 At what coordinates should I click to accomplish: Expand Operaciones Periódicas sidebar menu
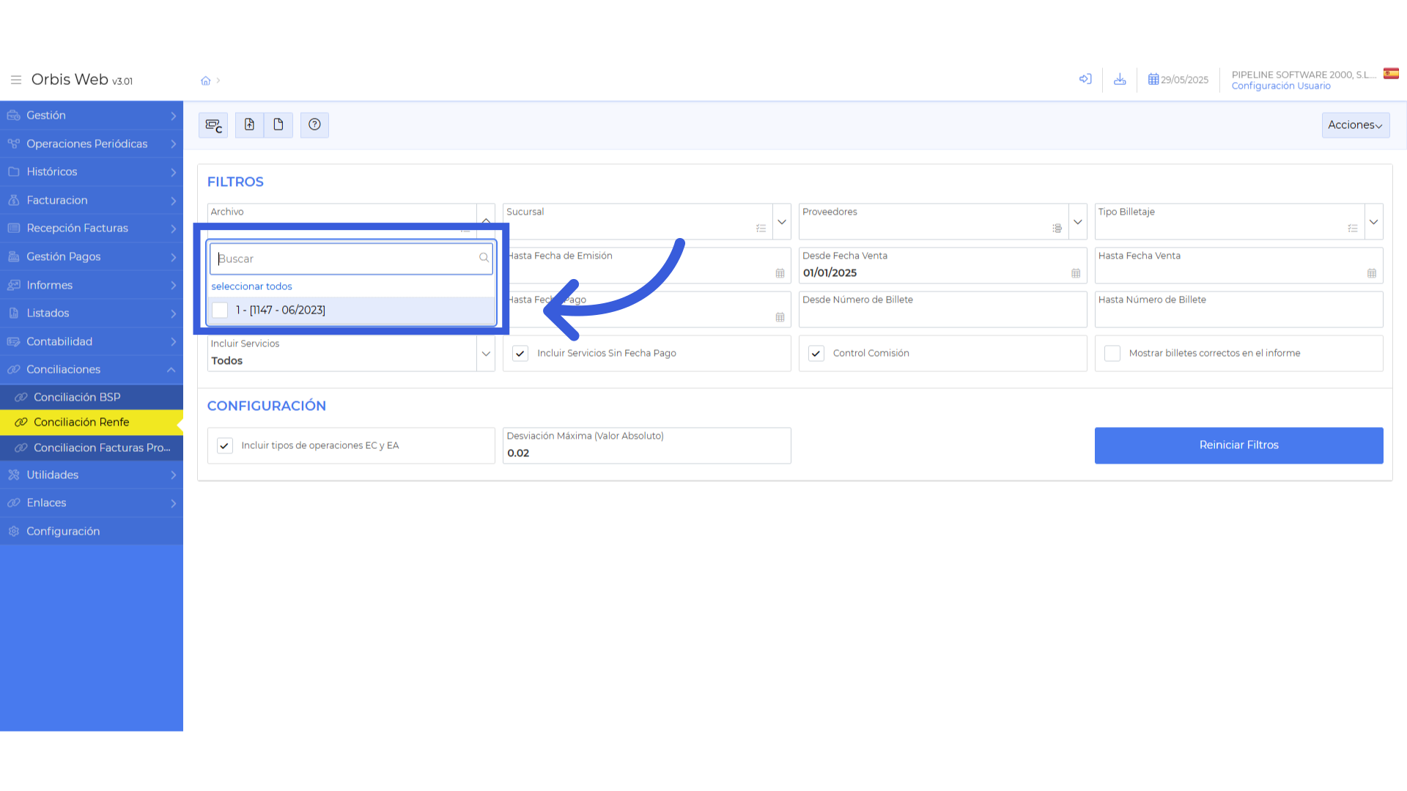coord(92,144)
